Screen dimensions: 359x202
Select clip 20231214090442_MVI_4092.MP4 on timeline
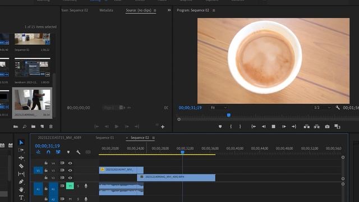click(176, 177)
